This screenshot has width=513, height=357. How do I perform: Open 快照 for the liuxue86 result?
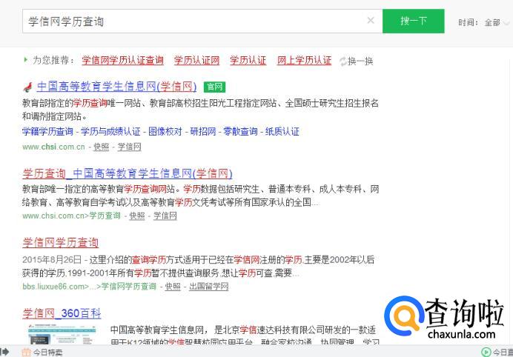click(173, 287)
